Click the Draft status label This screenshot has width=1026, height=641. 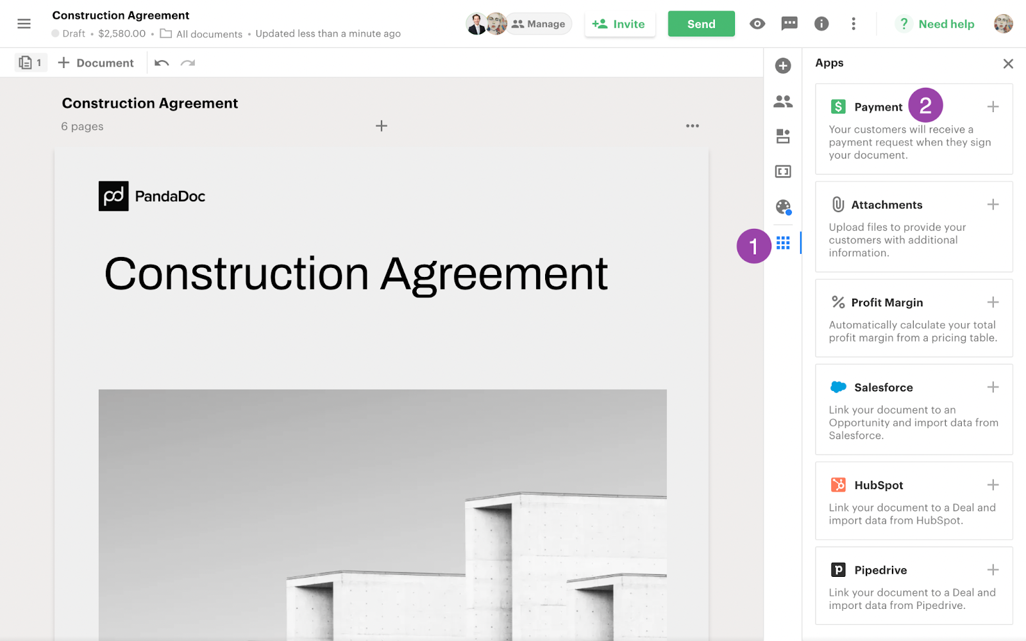click(69, 33)
